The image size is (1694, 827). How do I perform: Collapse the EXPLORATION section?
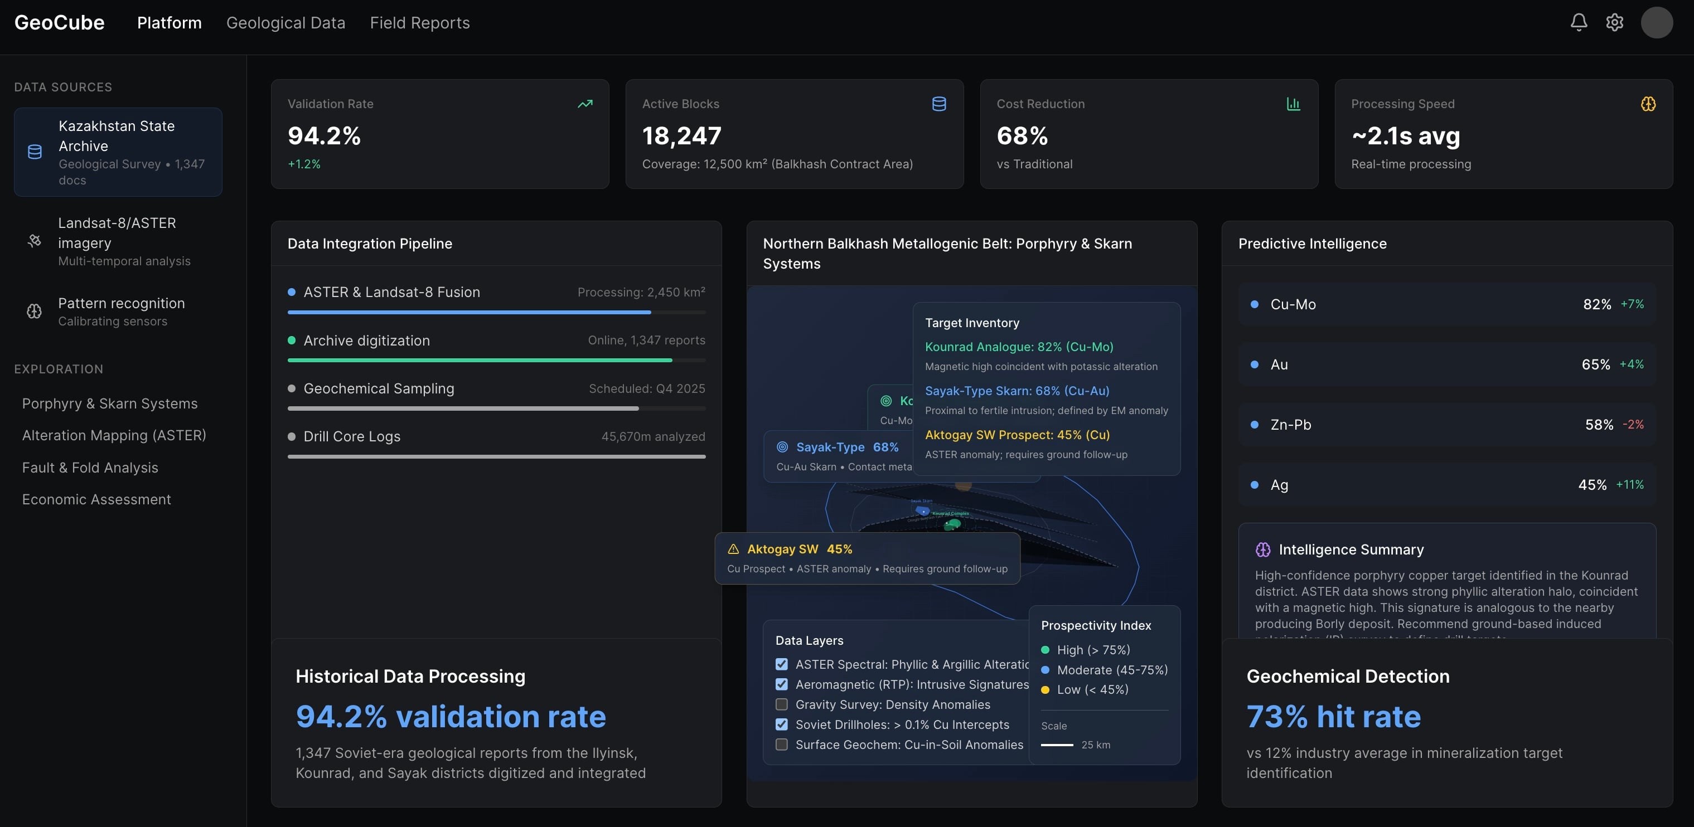click(59, 369)
